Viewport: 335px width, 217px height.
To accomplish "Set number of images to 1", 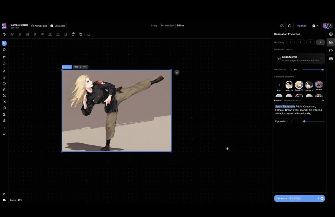I will point(290,42).
